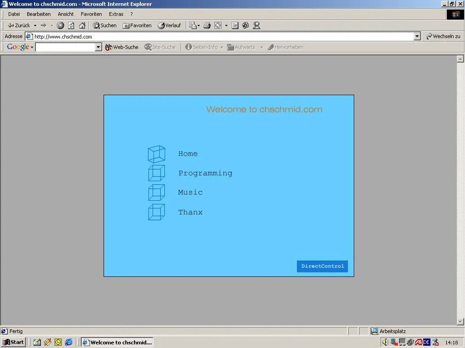The image size is (465, 348).
Task: Expand the Zurück history dropdown arrow
Action: click(x=35, y=25)
